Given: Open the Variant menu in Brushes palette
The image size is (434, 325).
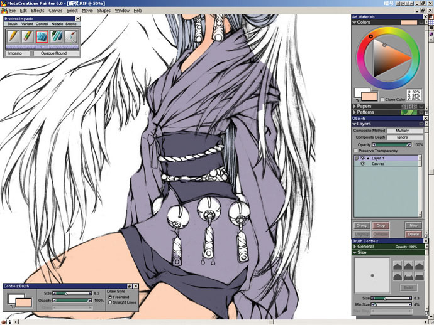Looking at the screenshot, I should pos(27,24).
